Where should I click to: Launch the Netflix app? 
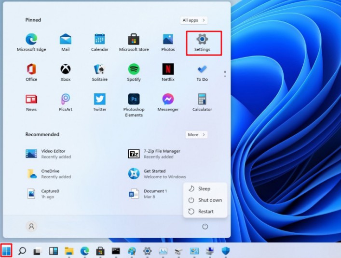tap(168, 72)
